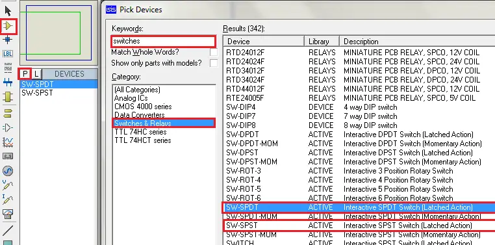Select RTD44012F relay row
Image resolution: width=495 pixels, height=245 pixels.
click(x=359, y=89)
